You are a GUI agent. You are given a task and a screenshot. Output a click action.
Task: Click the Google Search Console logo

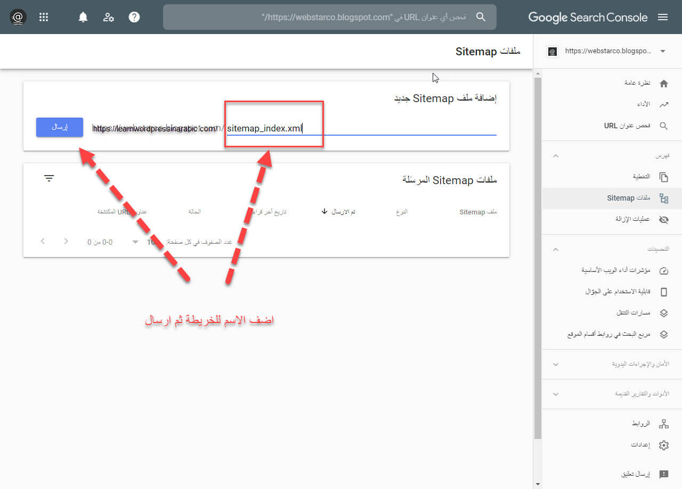588,17
